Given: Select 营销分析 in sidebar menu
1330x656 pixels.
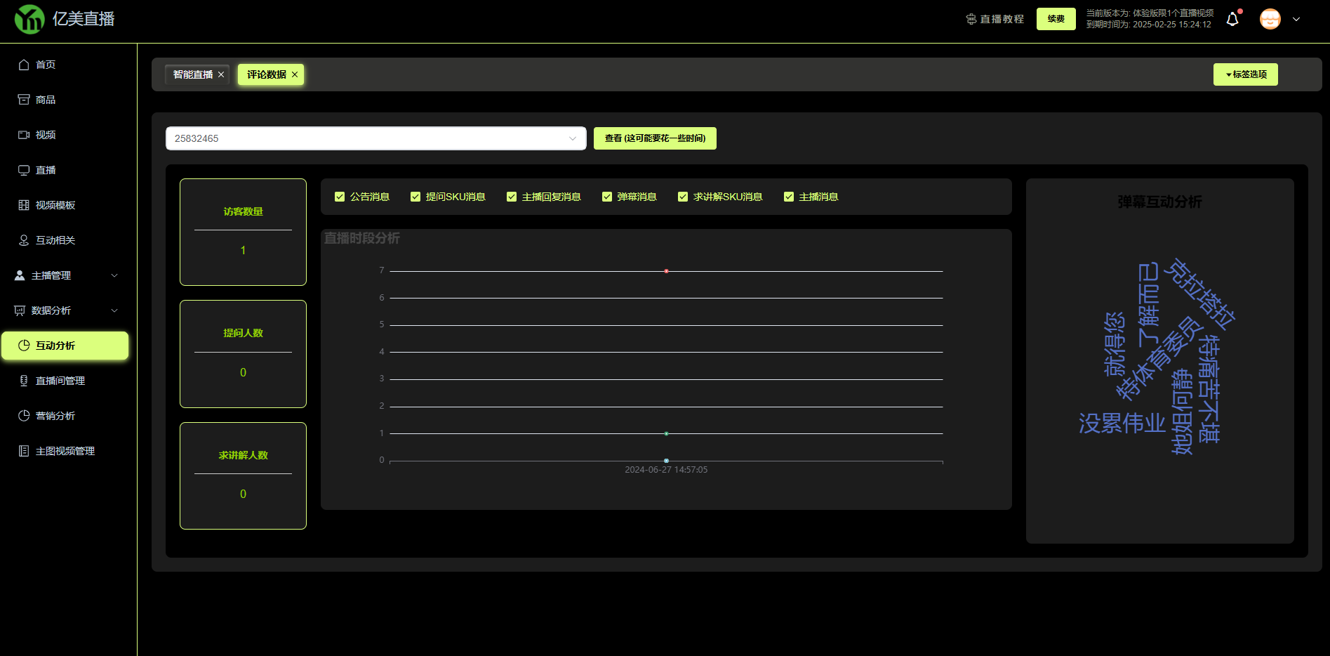Looking at the screenshot, I should [x=55, y=416].
